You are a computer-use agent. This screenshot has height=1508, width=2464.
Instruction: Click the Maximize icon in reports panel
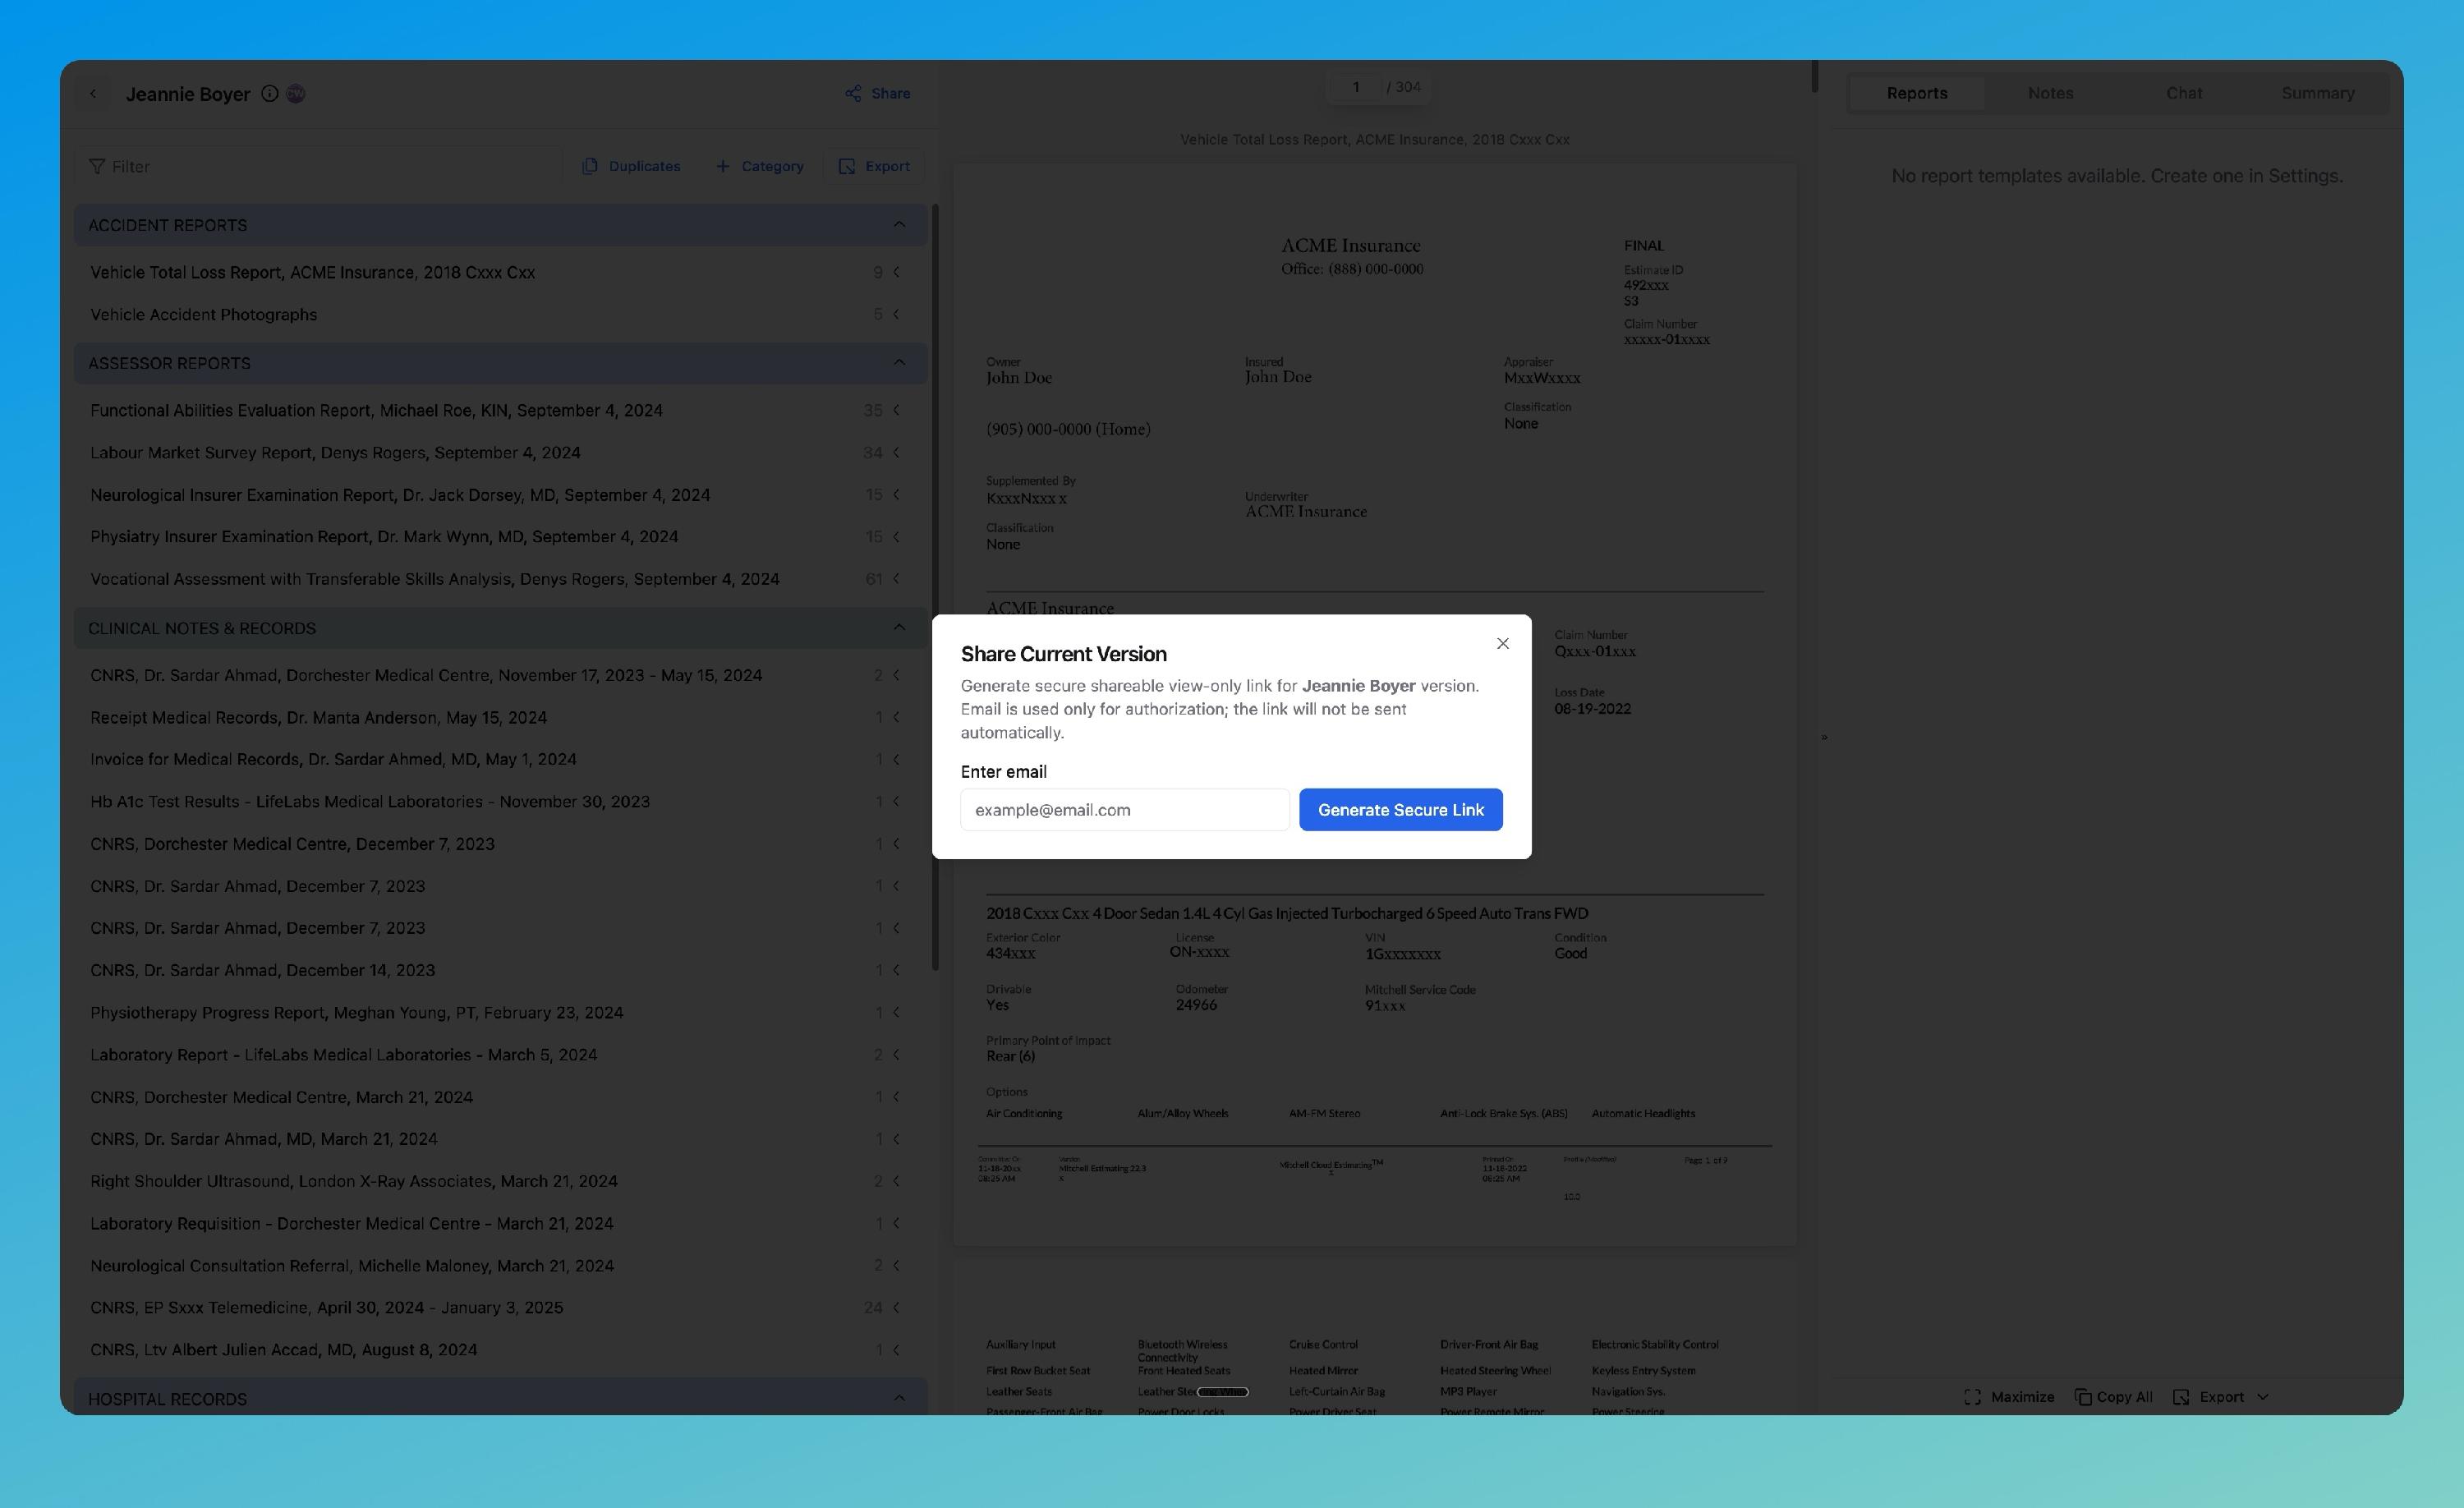point(1972,1397)
